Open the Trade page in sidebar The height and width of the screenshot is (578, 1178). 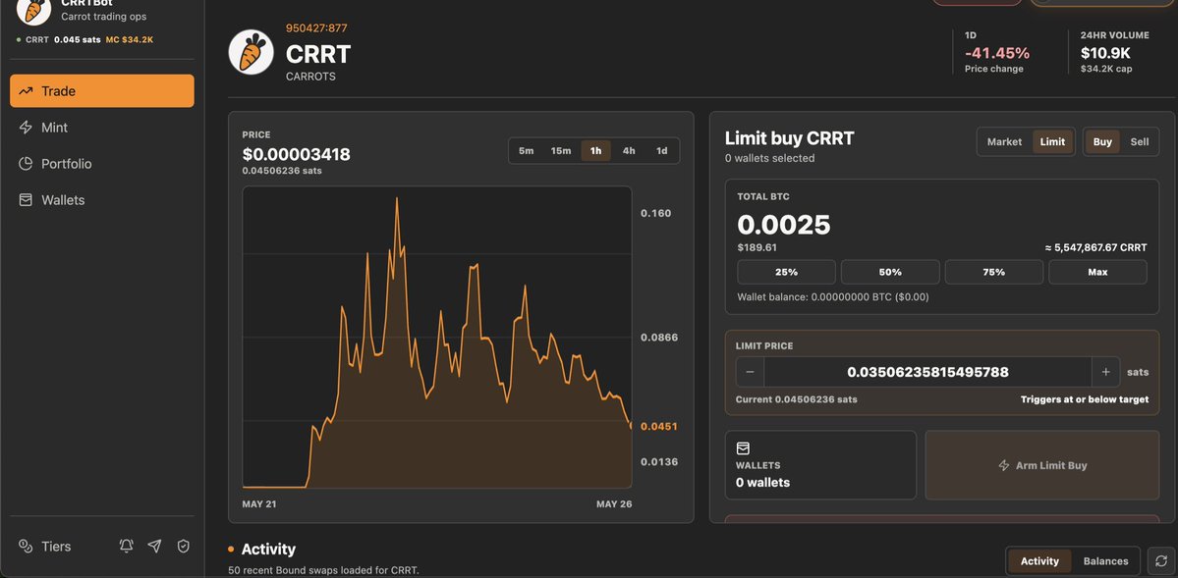(101, 91)
